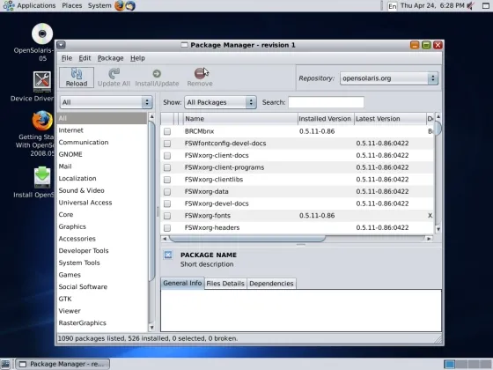Screen dimensions: 493x370
Task: Check the FSWfontconfig-devel-docs checkbox
Action: pos(167,144)
